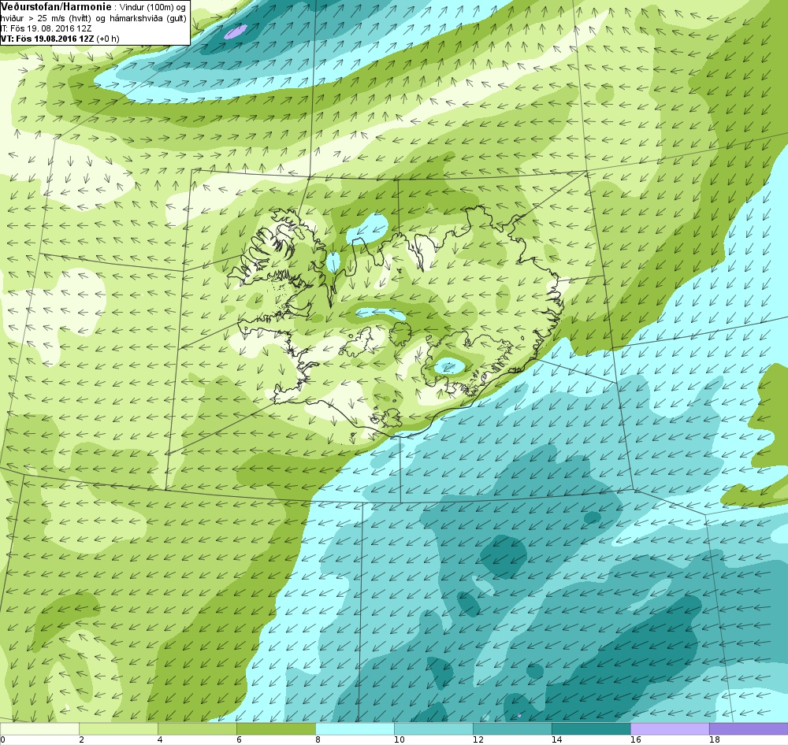Click the dark green 6–8 m/s legend swatch

click(276, 728)
